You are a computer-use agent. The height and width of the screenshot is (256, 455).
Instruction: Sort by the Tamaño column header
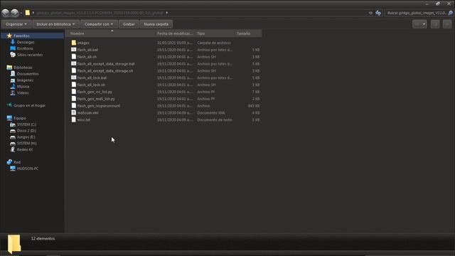point(248,33)
